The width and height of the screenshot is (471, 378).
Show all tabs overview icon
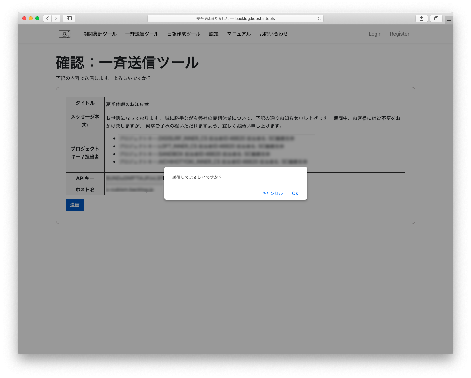tap(436, 18)
